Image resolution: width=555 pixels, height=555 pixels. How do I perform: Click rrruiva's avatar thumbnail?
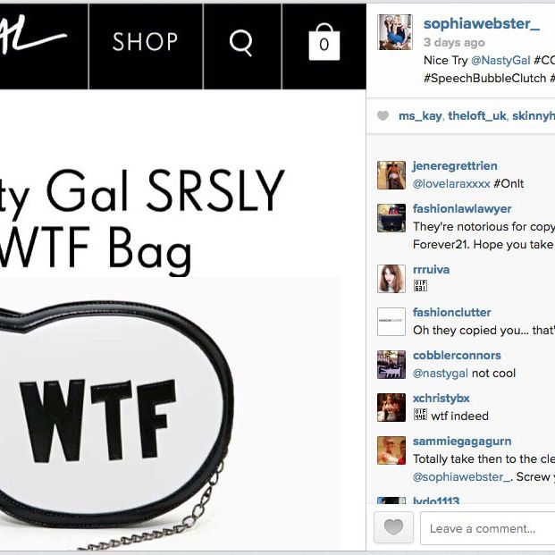coord(391,279)
